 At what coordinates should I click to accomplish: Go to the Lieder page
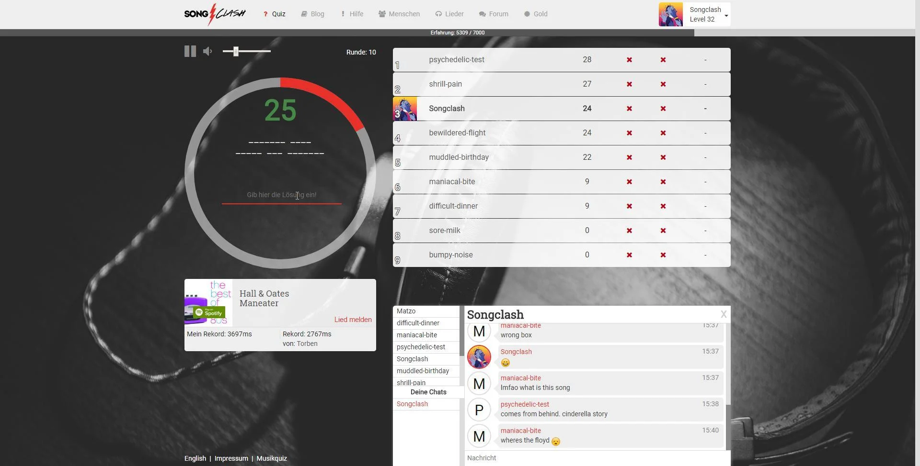point(449,14)
